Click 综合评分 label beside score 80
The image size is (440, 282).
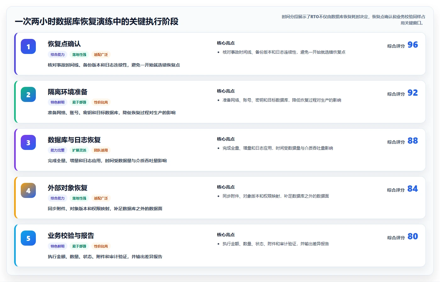click(x=396, y=238)
